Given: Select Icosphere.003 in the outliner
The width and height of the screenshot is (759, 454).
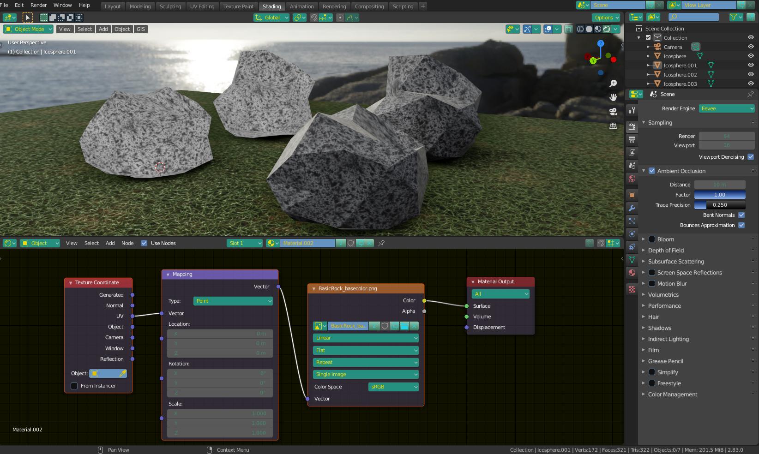Looking at the screenshot, I should click(680, 84).
